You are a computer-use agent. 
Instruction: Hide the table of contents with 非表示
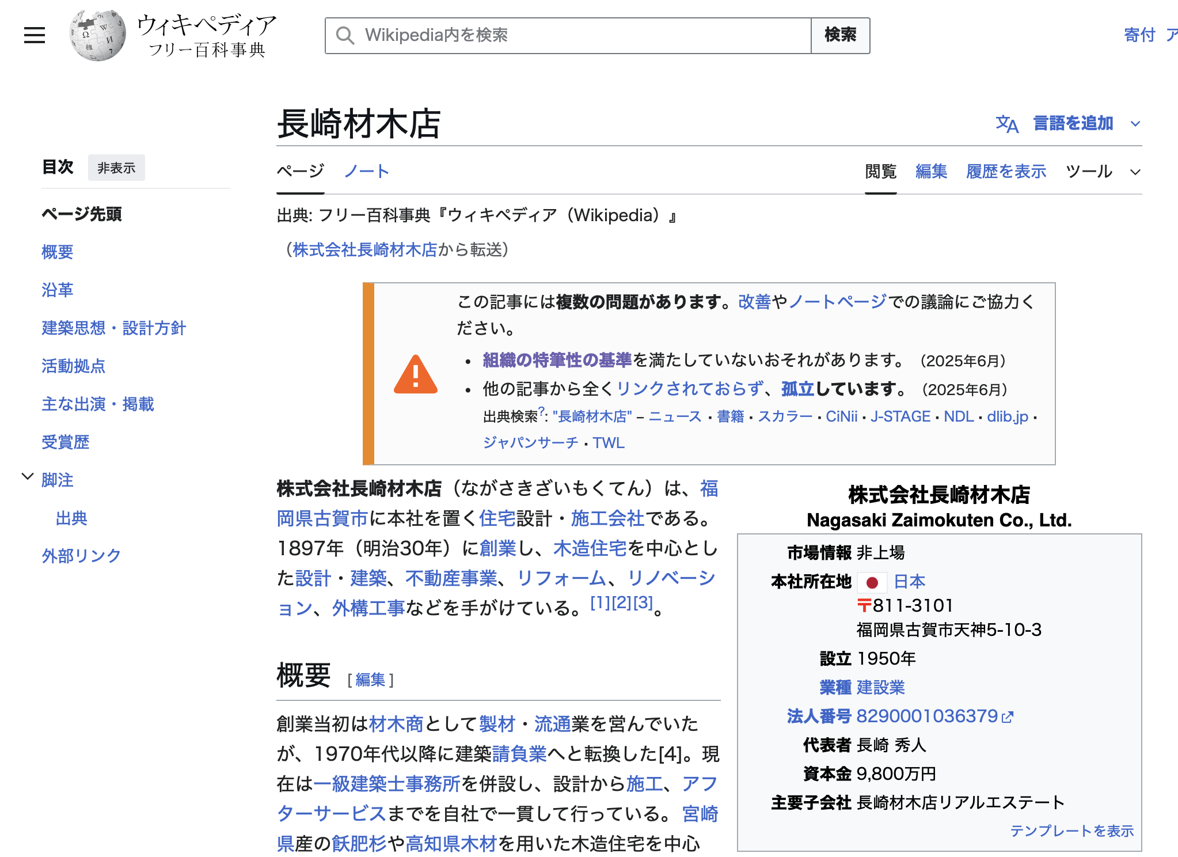[x=116, y=168]
